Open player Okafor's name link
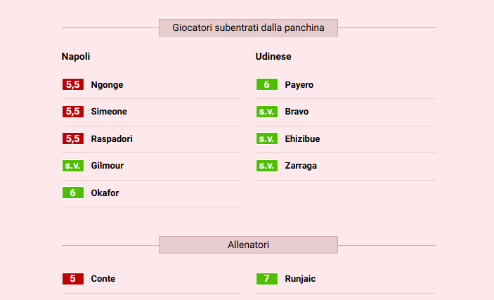494x300 pixels. pyautogui.click(x=105, y=193)
